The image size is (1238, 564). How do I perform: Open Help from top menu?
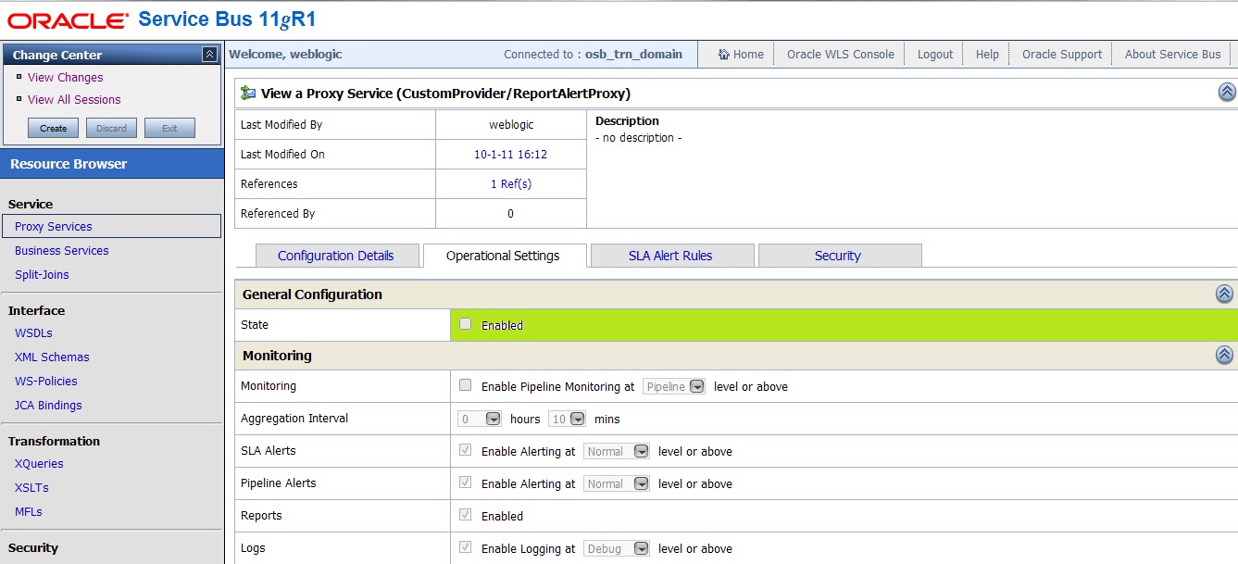tap(987, 55)
